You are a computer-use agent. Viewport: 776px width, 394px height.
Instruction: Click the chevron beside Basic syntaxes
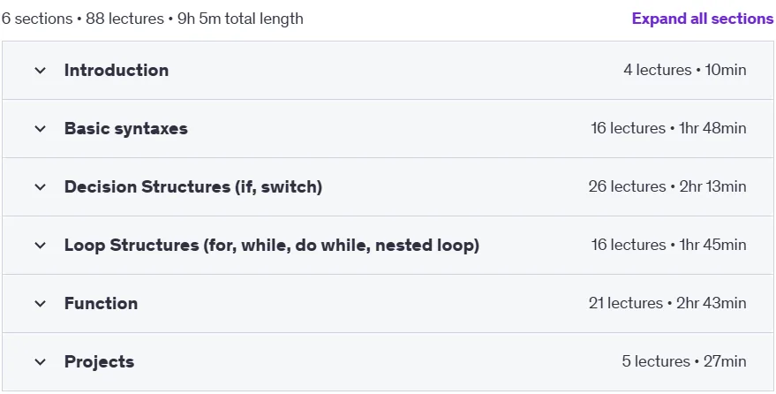coord(40,129)
